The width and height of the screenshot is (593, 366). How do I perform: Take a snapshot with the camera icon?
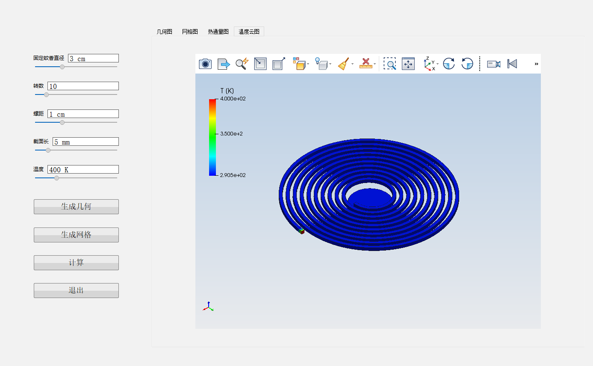tap(205, 64)
